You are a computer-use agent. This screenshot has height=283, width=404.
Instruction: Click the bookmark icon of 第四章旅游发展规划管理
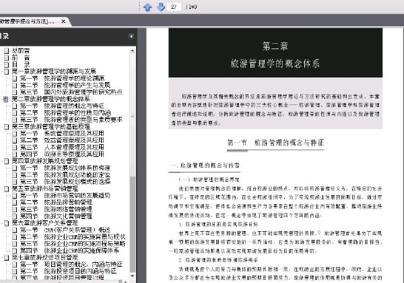coord(7,161)
